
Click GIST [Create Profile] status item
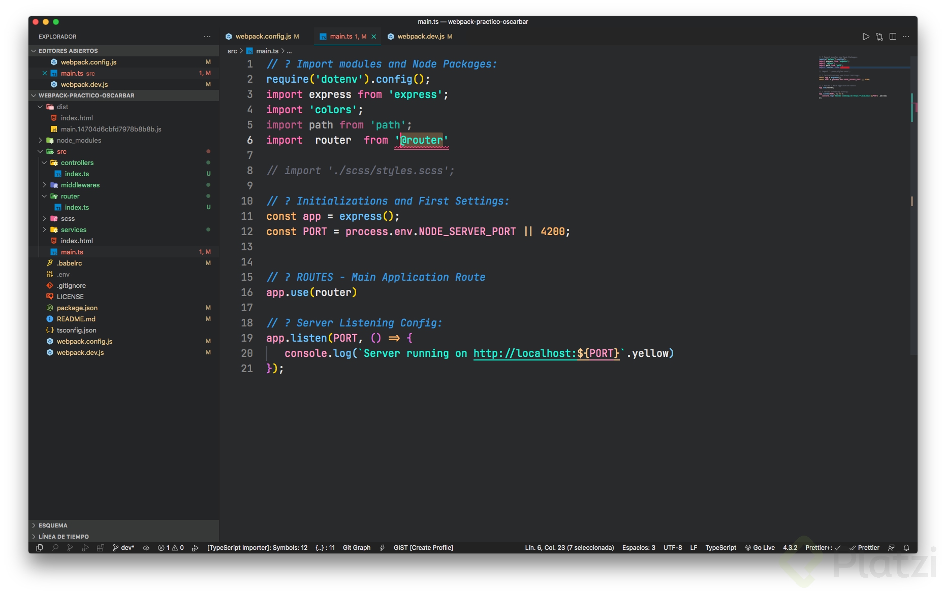point(423,548)
